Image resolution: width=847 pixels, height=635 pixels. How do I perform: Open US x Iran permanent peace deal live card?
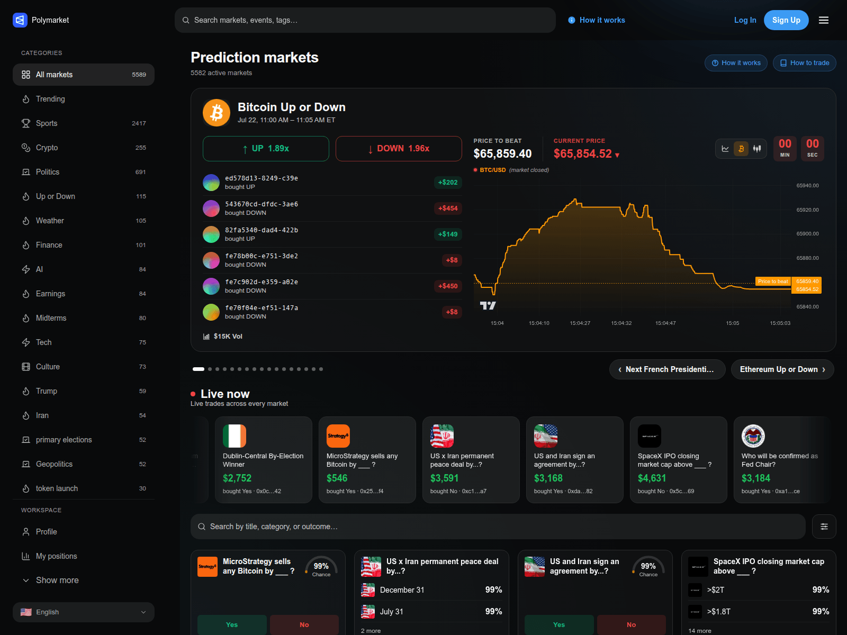pos(471,460)
